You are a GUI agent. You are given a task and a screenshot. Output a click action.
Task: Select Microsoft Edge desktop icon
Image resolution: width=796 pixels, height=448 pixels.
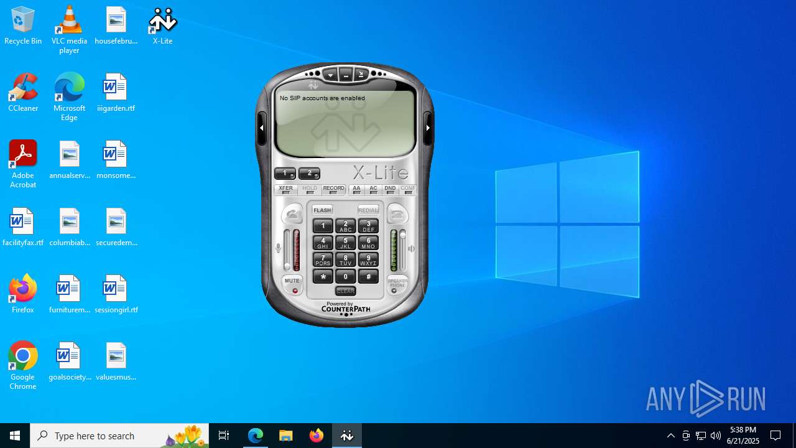point(69,97)
